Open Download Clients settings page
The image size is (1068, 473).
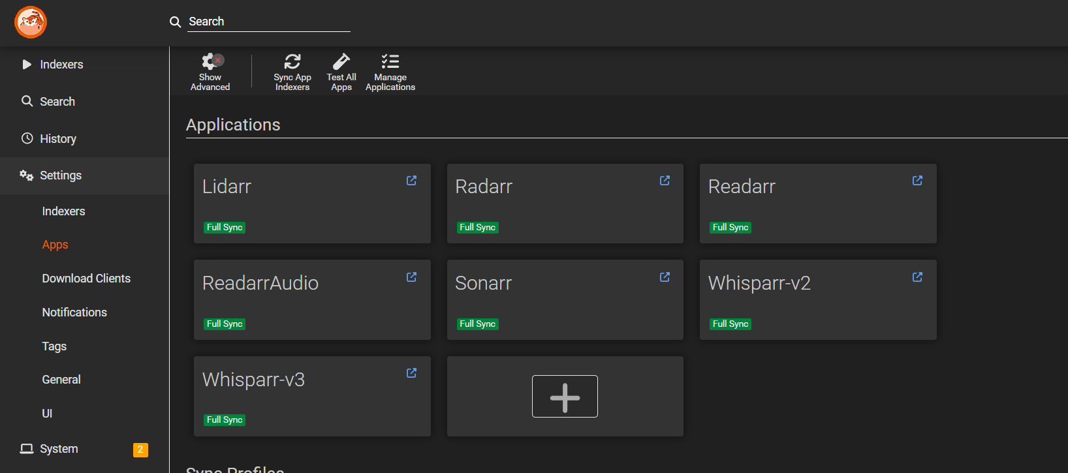86,279
